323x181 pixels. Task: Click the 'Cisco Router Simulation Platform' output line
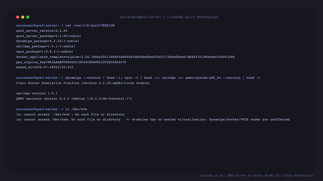click(x=83, y=83)
